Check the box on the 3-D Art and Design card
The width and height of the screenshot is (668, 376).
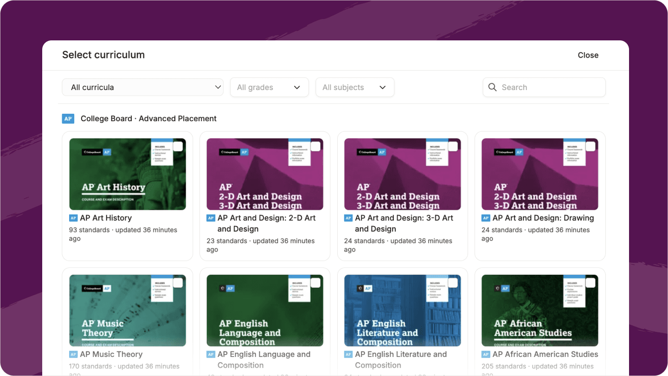(453, 146)
